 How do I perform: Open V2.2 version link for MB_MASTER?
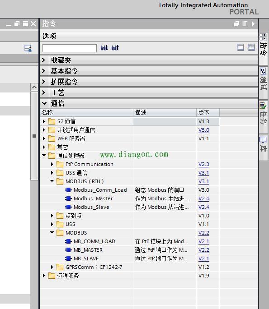pos(204,250)
